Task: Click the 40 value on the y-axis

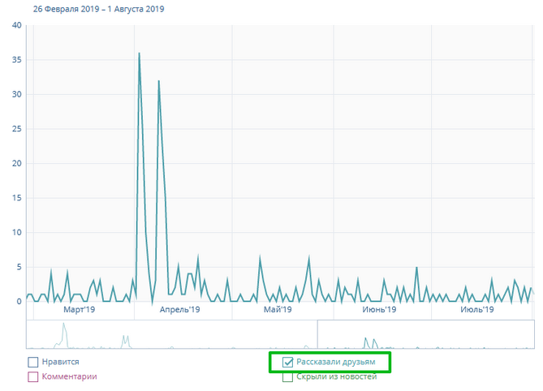Action: [x=16, y=25]
